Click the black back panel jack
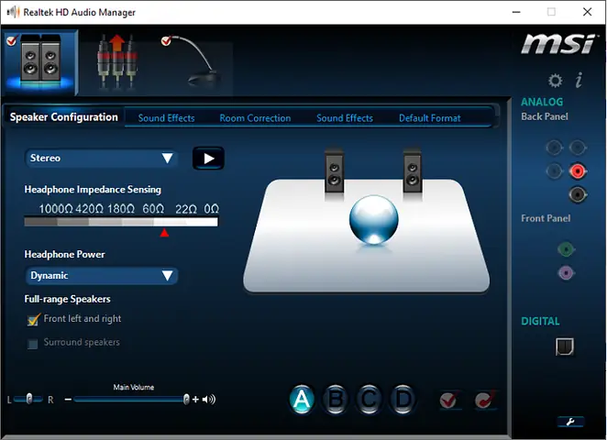 (x=577, y=194)
